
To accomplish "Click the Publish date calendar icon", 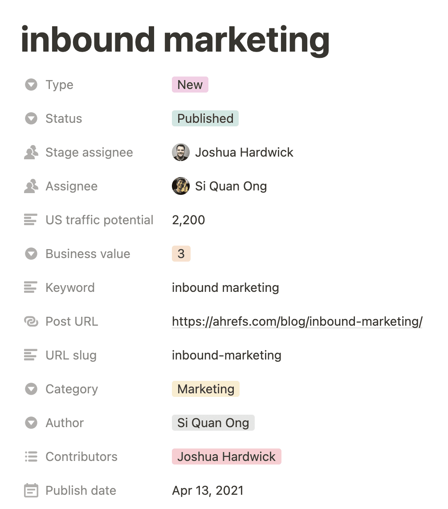I will tap(30, 490).
